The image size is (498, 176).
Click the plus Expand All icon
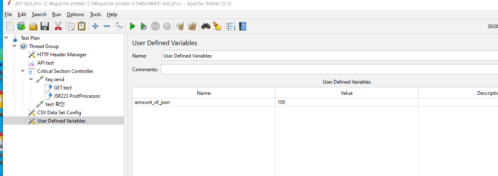95,27
